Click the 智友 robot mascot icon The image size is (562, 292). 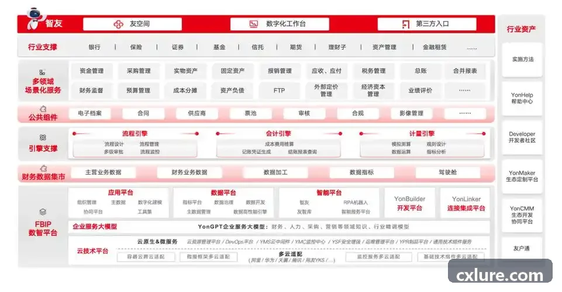(35, 19)
